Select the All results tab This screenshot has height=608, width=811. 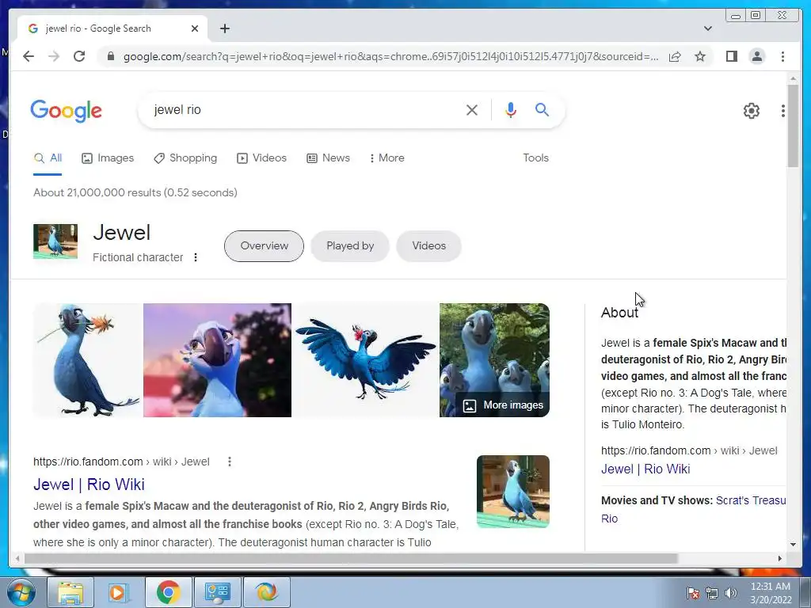click(x=48, y=158)
